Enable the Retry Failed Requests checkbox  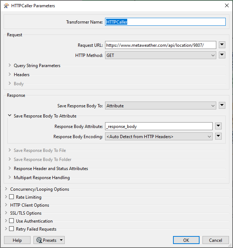[11, 229]
